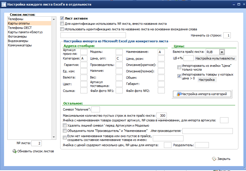
Task: Select Видеокамеры sheet
Action: [x=29, y=41]
